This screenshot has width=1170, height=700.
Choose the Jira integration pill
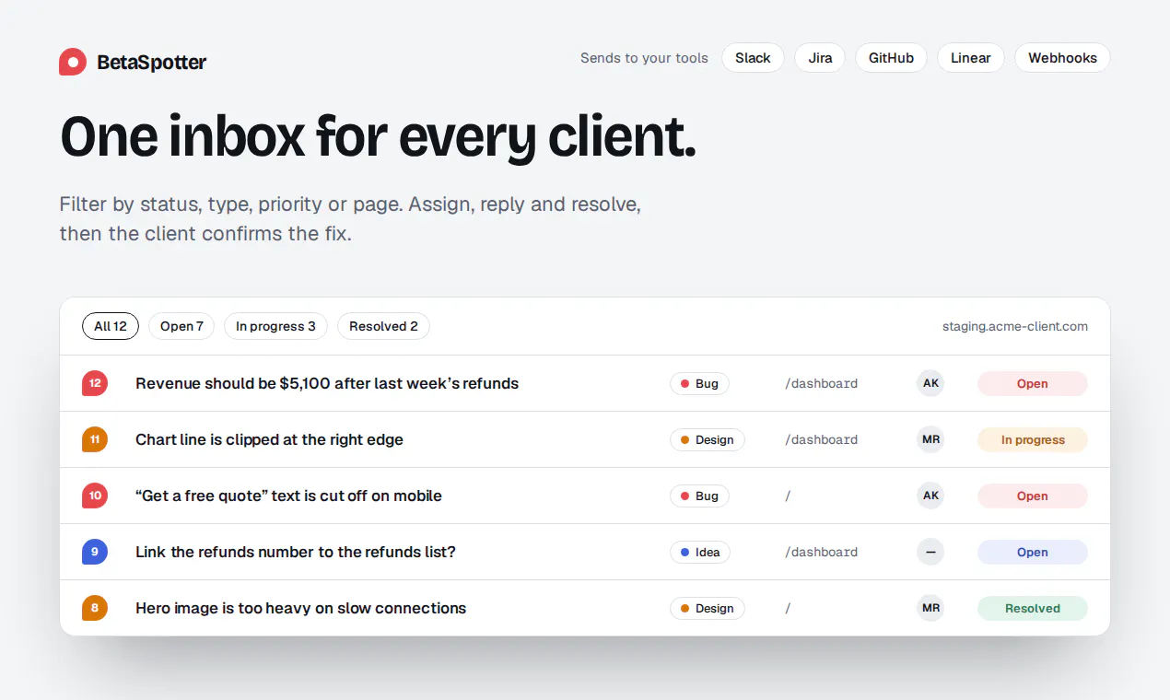pos(820,58)
